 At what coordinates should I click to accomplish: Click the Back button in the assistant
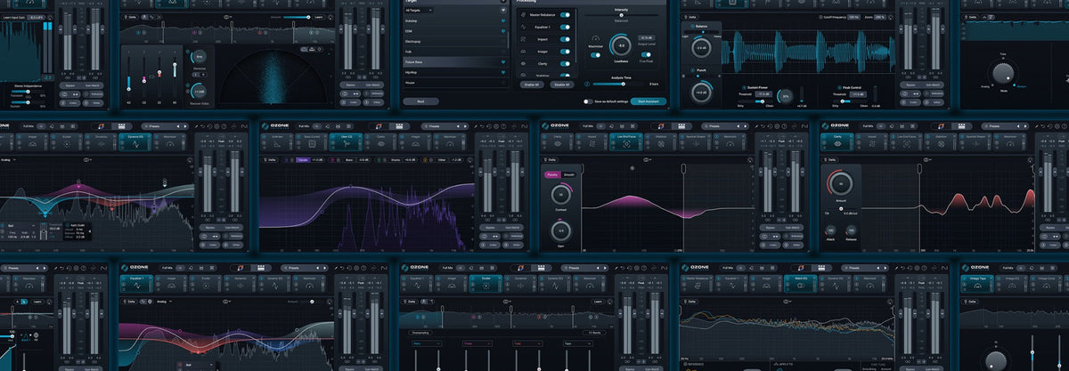(x=420, y=101)
